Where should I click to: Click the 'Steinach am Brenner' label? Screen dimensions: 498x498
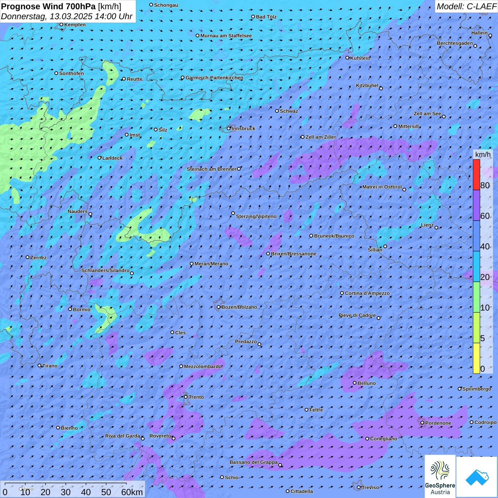(212, 169)
